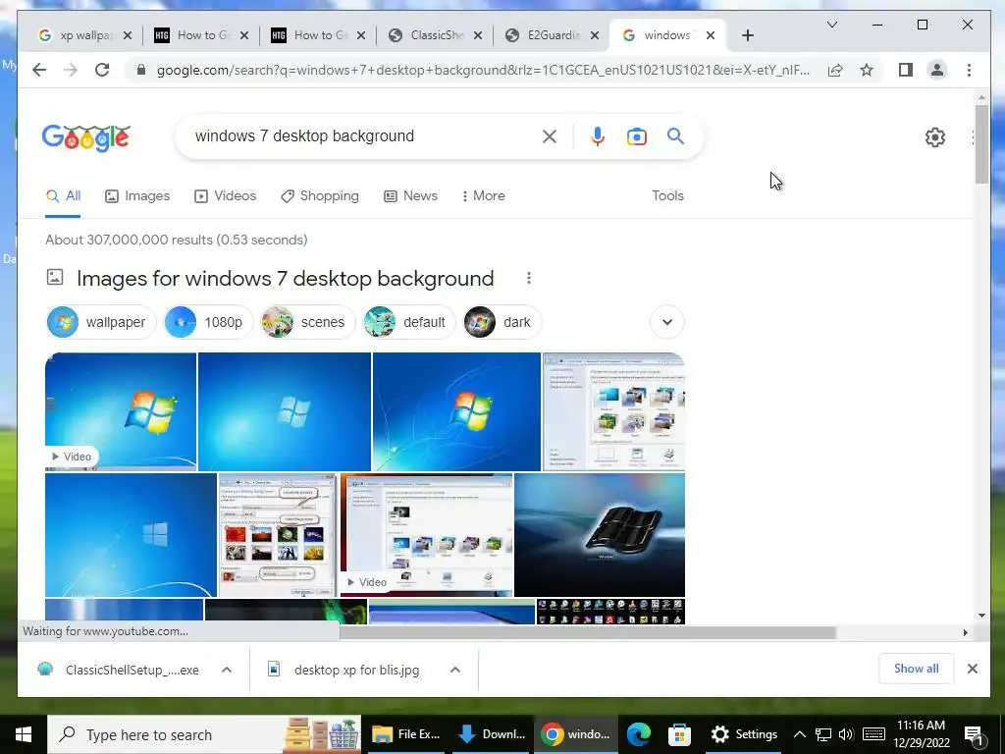Dismiss the downloads bar

[x=973, y=669]
